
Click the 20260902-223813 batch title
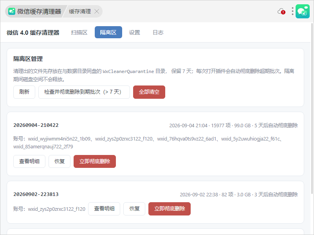coord(36,194)
